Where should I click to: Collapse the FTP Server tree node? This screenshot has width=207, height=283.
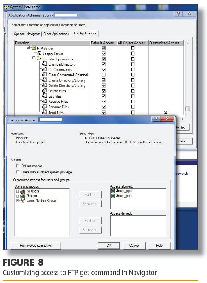click(x=28, y=47)
